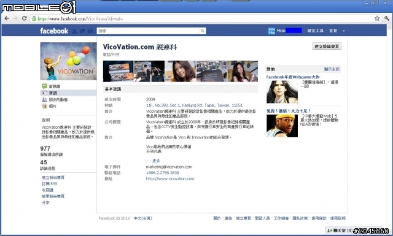Open the last woman photo thumbnail
The width and height of the screenshot is (393, 236).
click(x=243, y=71)
